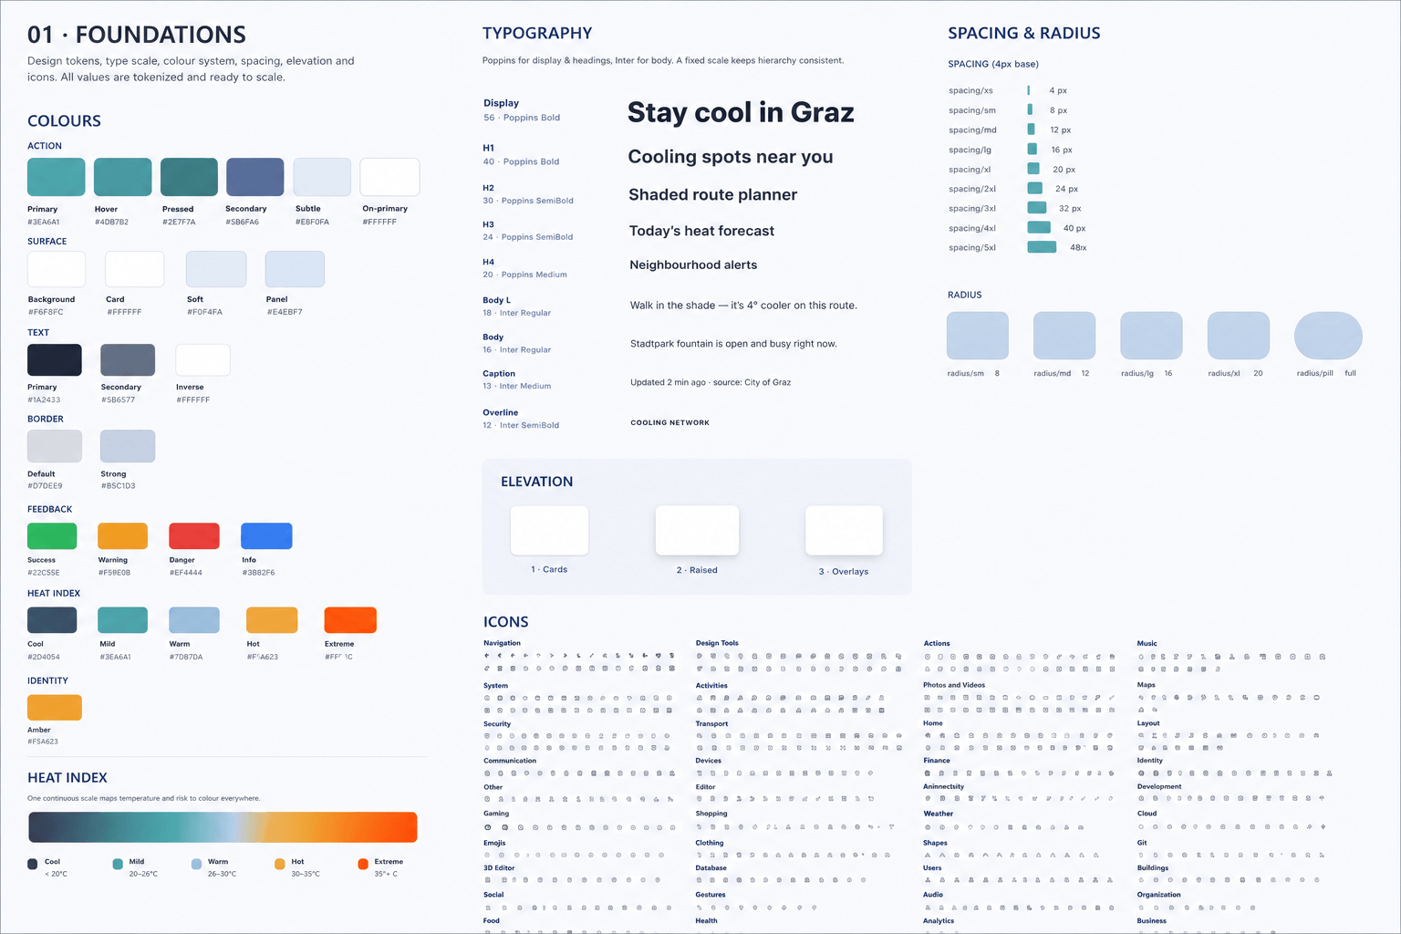Click first icon in Actions group's top row
Image resolution: width=1401 pixels, height=934 pixels.
coord(928,657)
